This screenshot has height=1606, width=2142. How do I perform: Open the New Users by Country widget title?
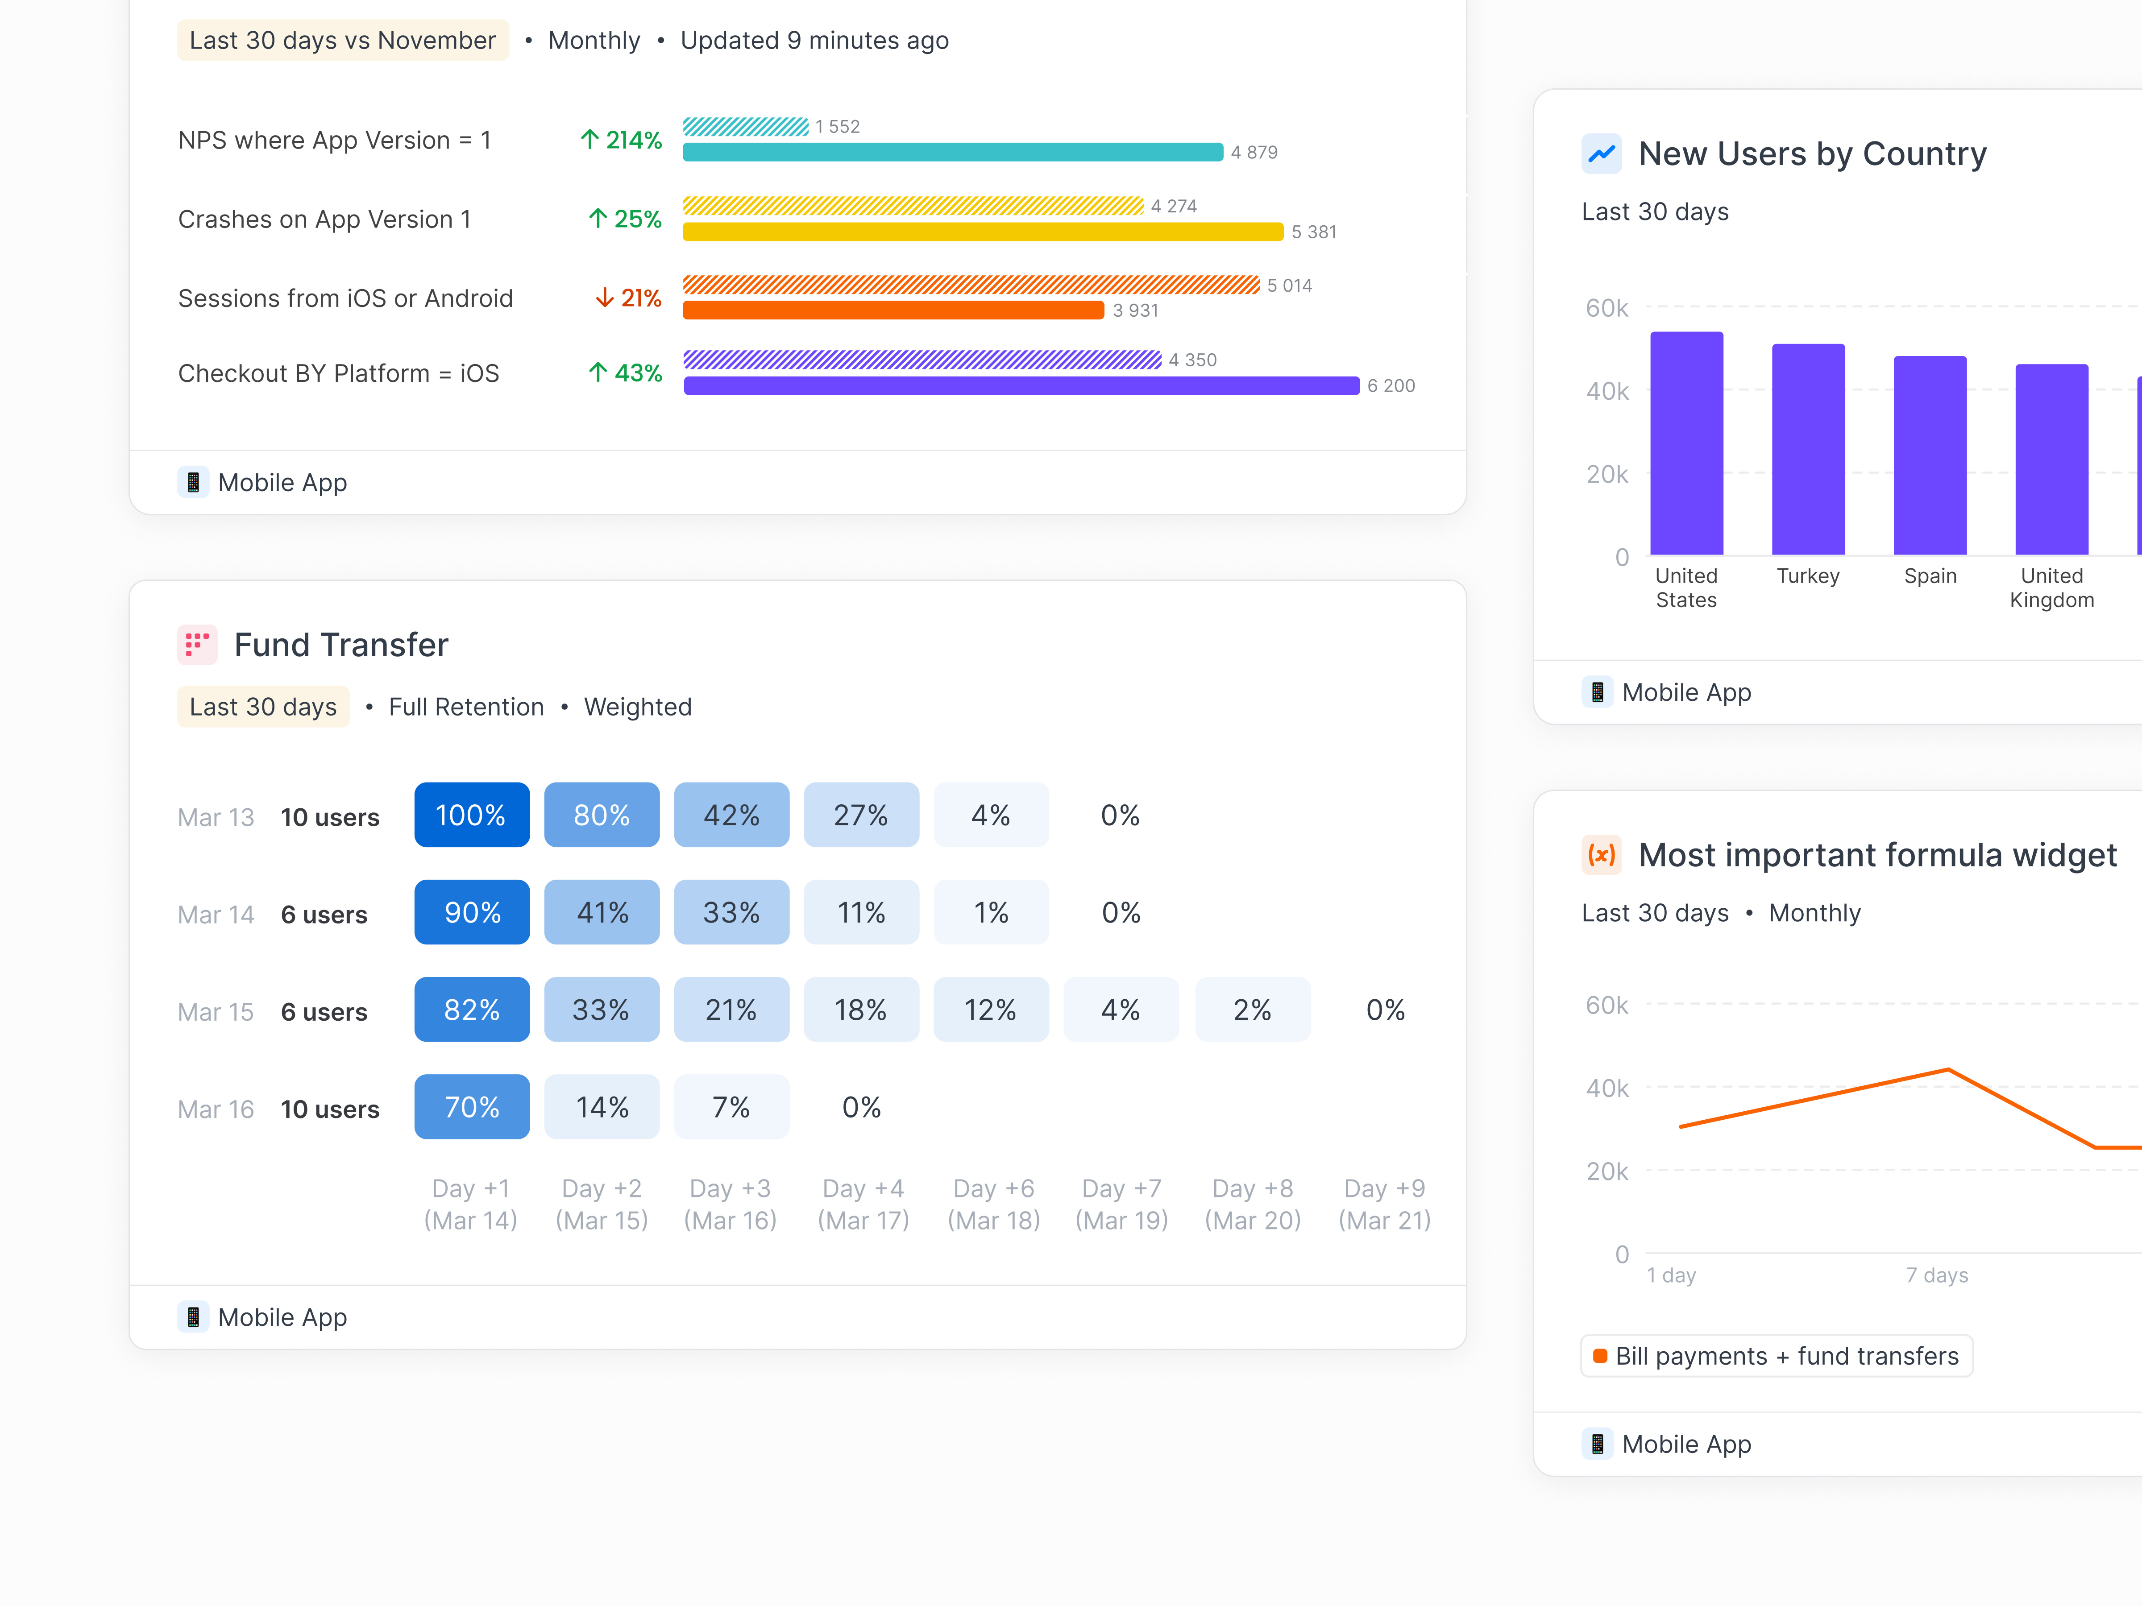click(x=1813, y=153)
